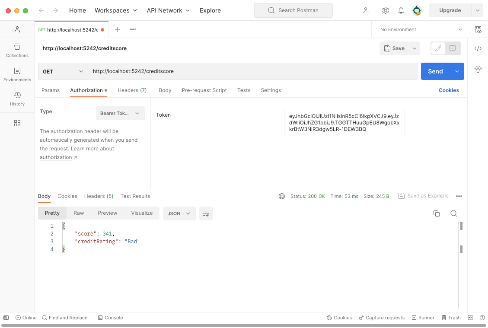Switch to the Headers request tab

click(x=132, y=90)
